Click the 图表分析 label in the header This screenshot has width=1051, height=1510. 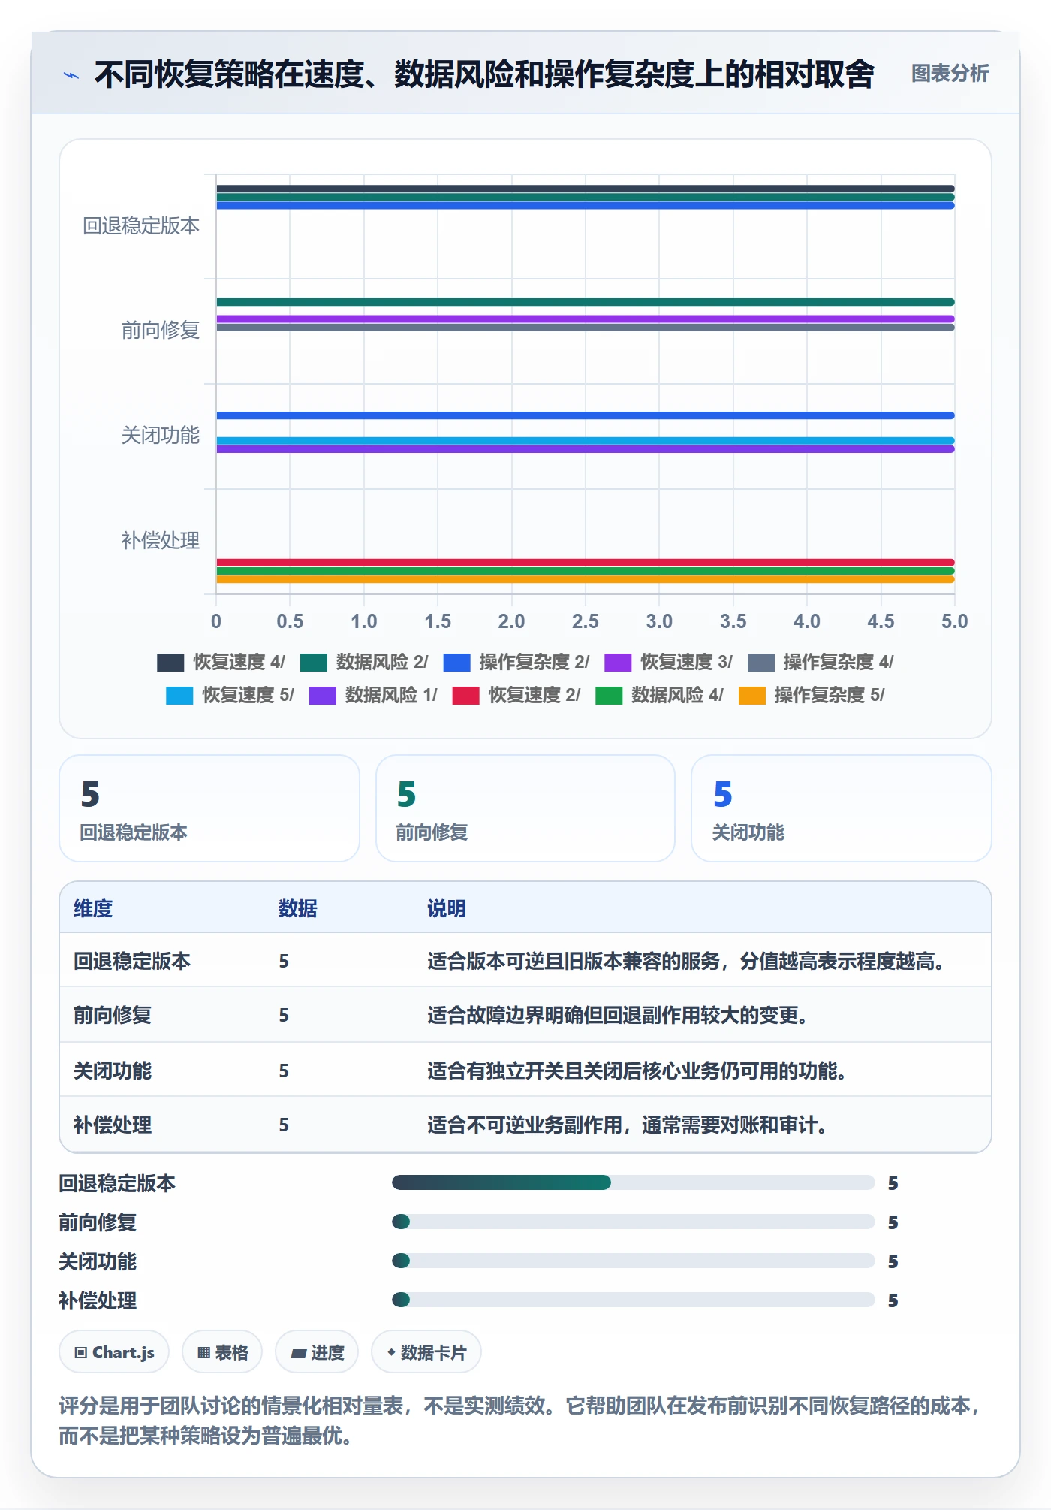(950, 74)
